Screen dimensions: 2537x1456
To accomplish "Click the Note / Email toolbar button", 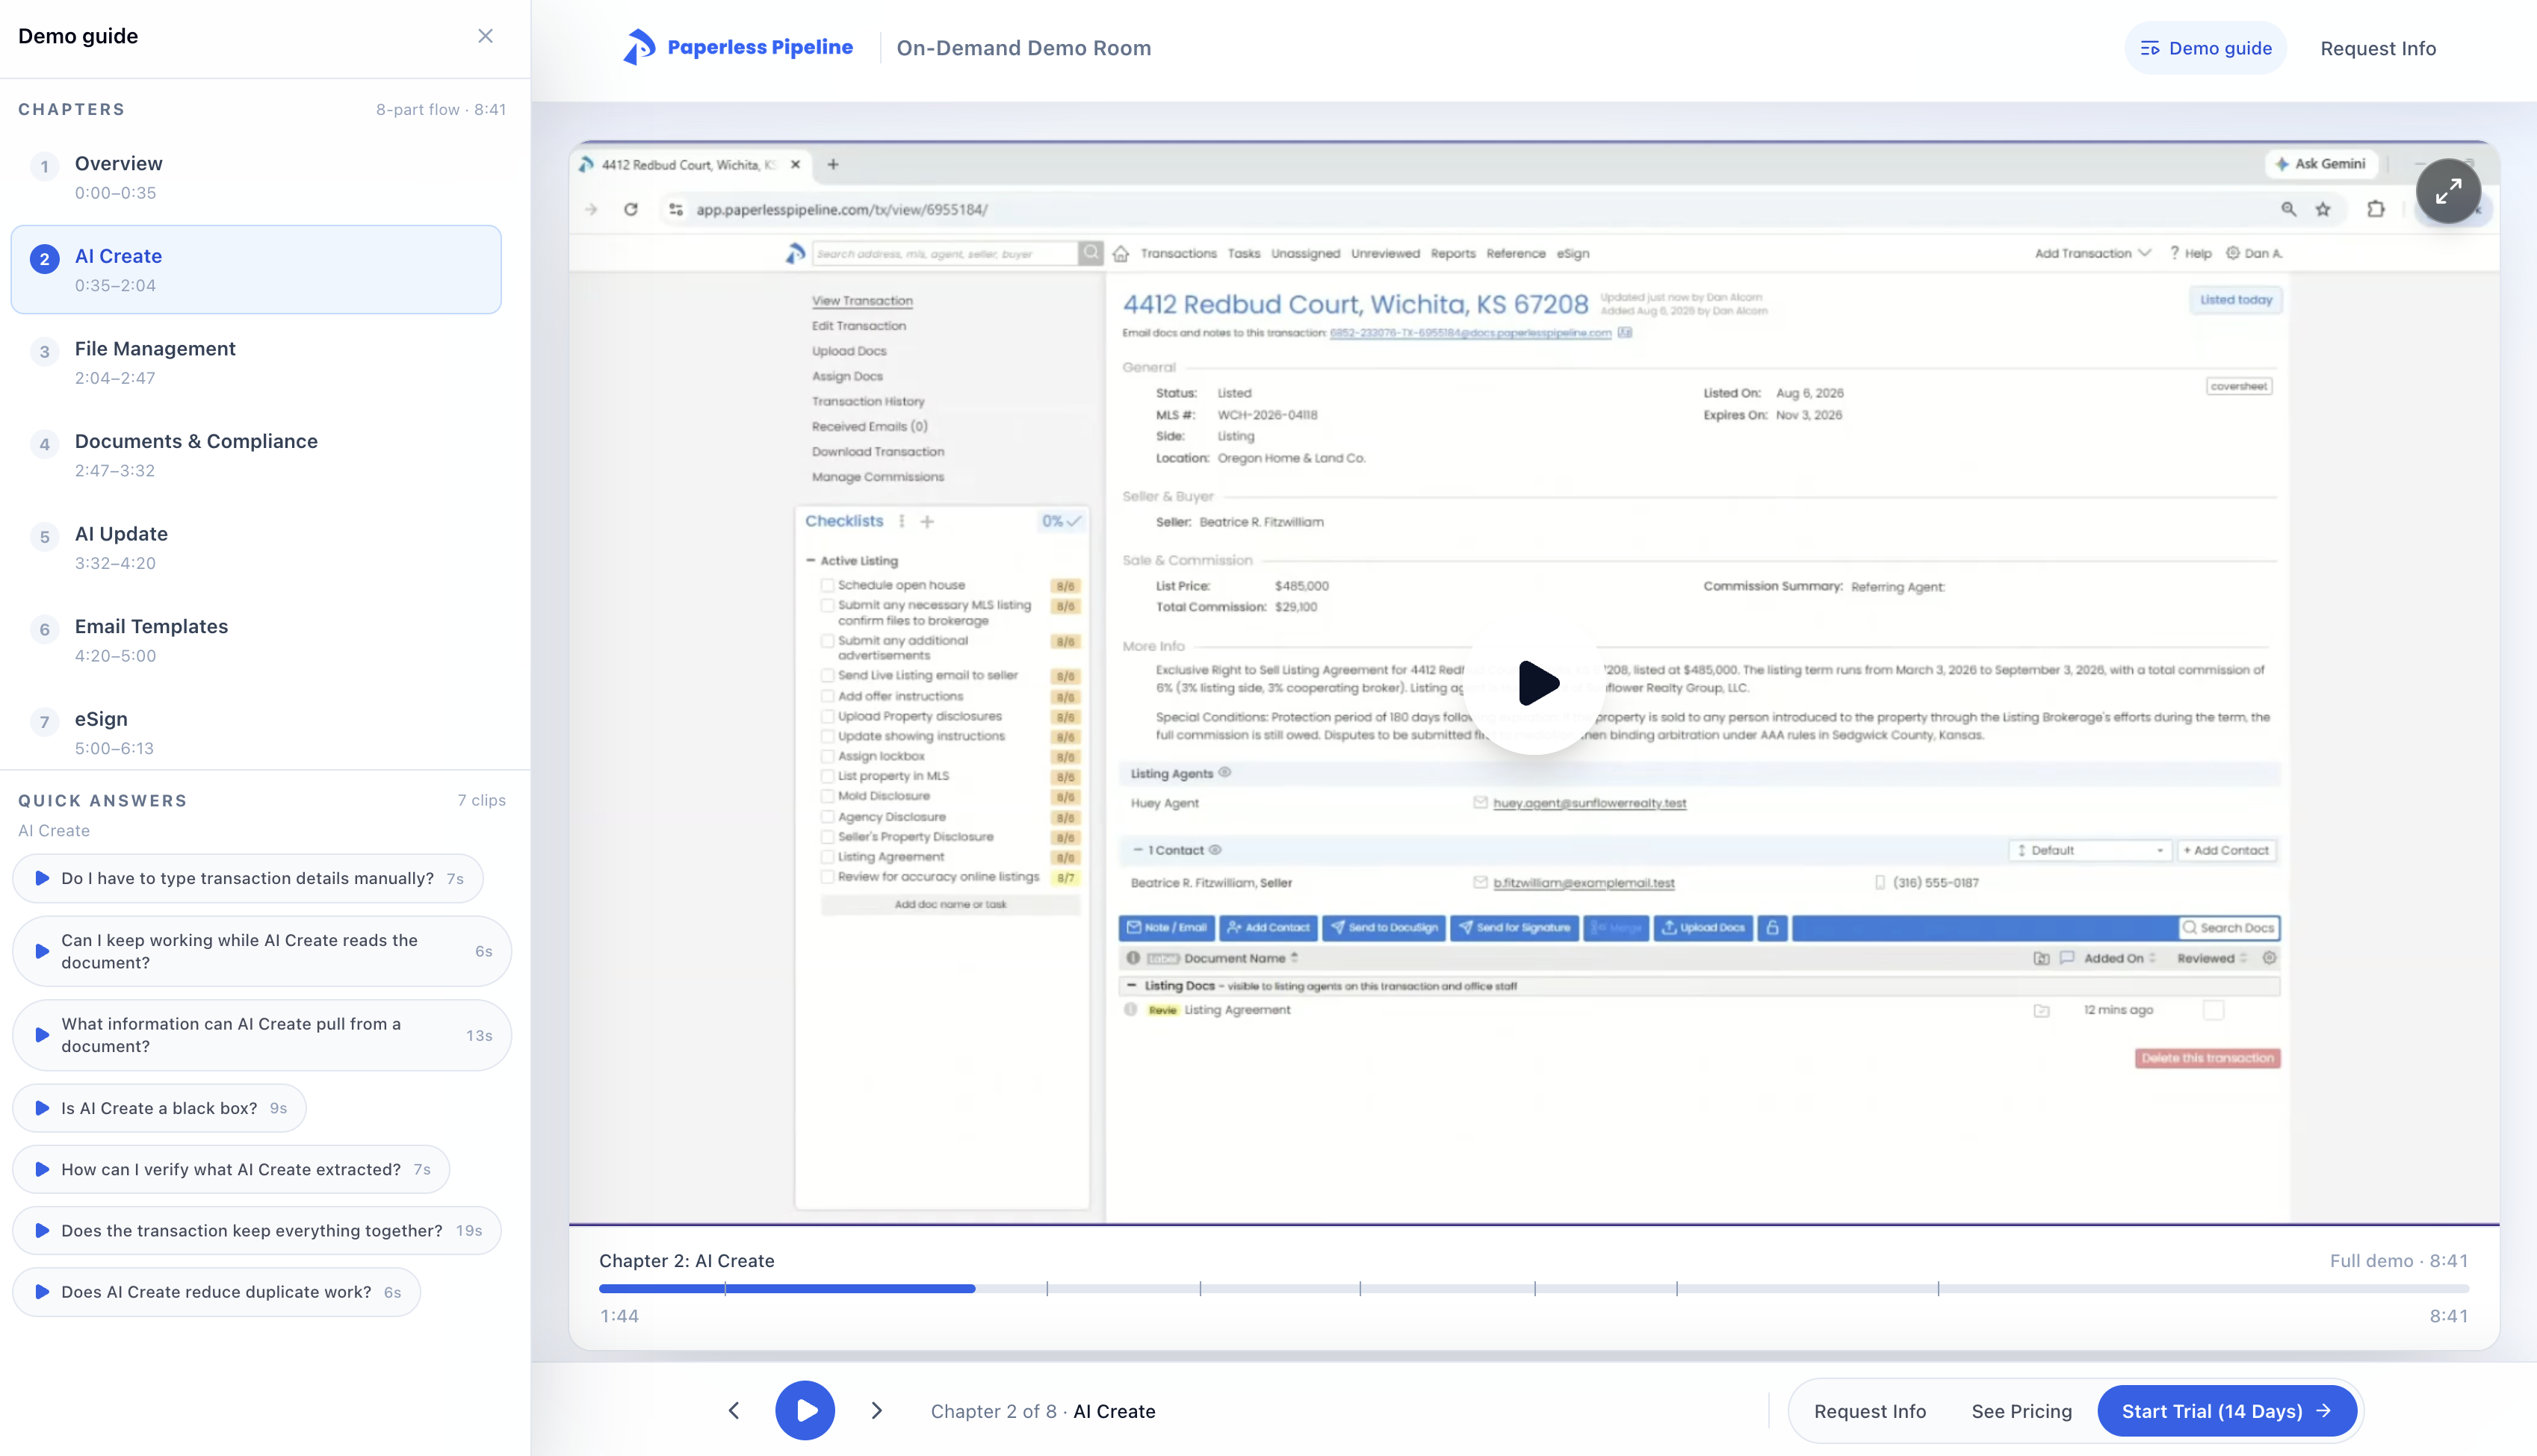I will pos(1166,928).
